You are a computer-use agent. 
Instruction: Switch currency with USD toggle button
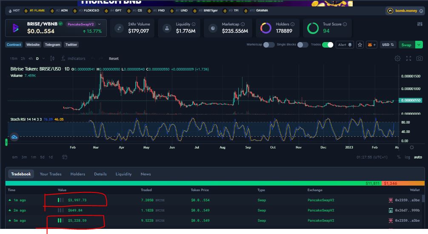(x=388, y=45)
